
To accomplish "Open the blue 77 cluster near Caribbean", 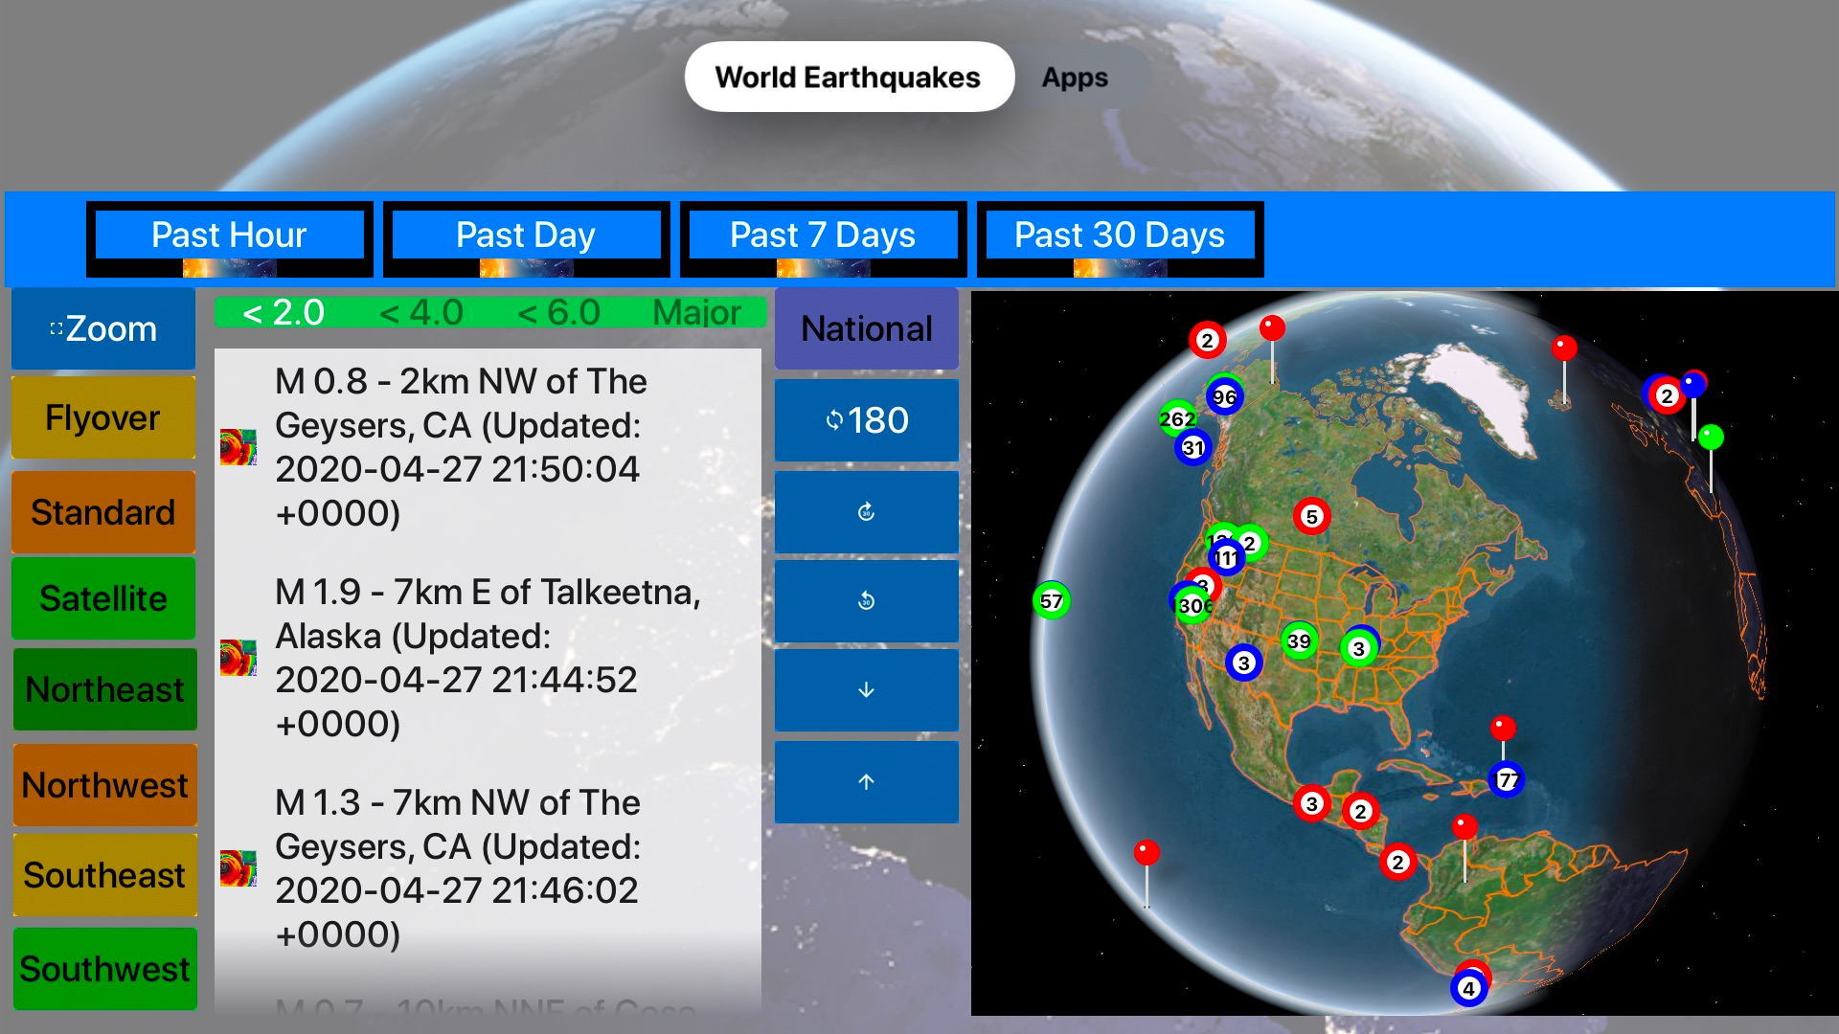I will 1506,779.
